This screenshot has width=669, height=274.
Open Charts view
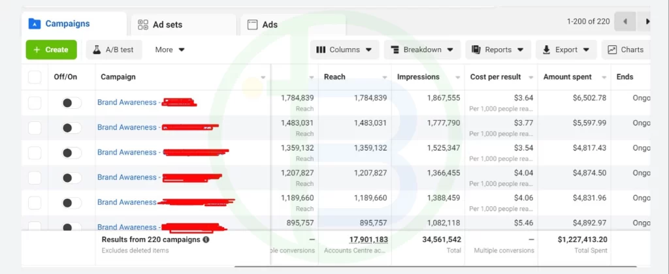[x=625, y=50]
